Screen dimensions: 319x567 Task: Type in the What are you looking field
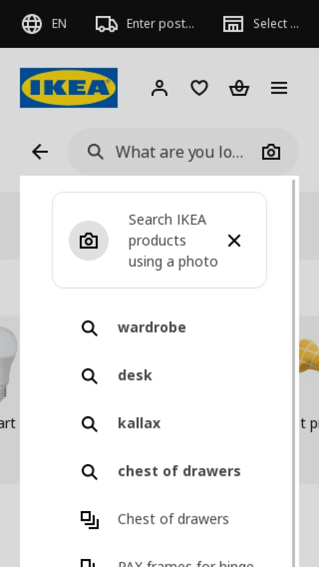coord(179,152)
